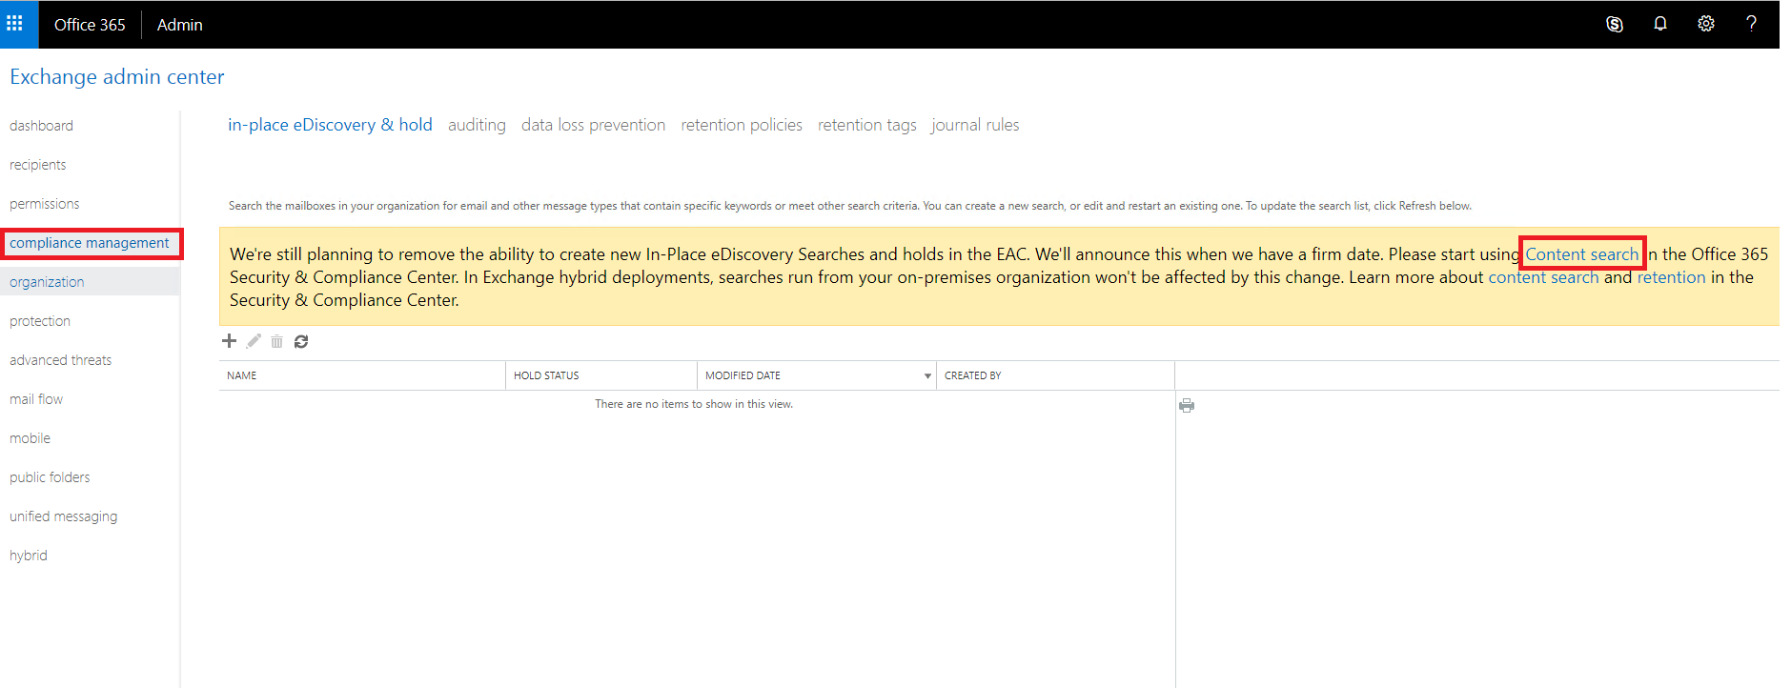1791x688 pixels.
Task: Add a new eDiscovery search with plus icon
Action: pos(229,341)
